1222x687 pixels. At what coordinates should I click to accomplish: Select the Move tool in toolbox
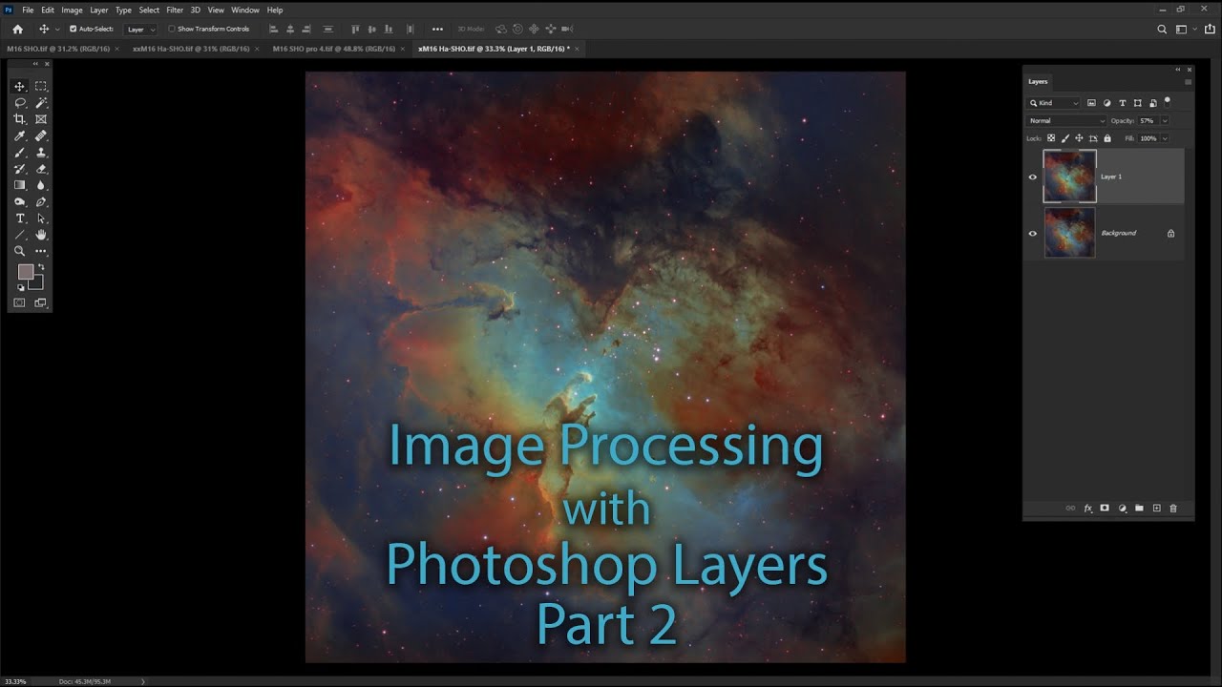[19, 87]
